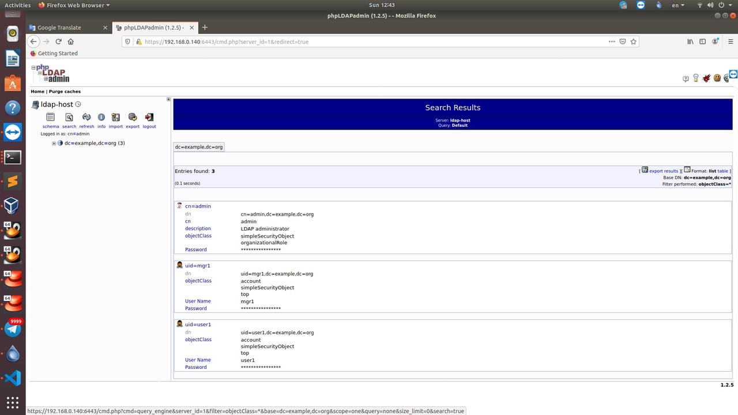Image resolution: width=738 pixels, height=415 pixels.
Task: Click the import icon
Action: click(x=116, y=118)
